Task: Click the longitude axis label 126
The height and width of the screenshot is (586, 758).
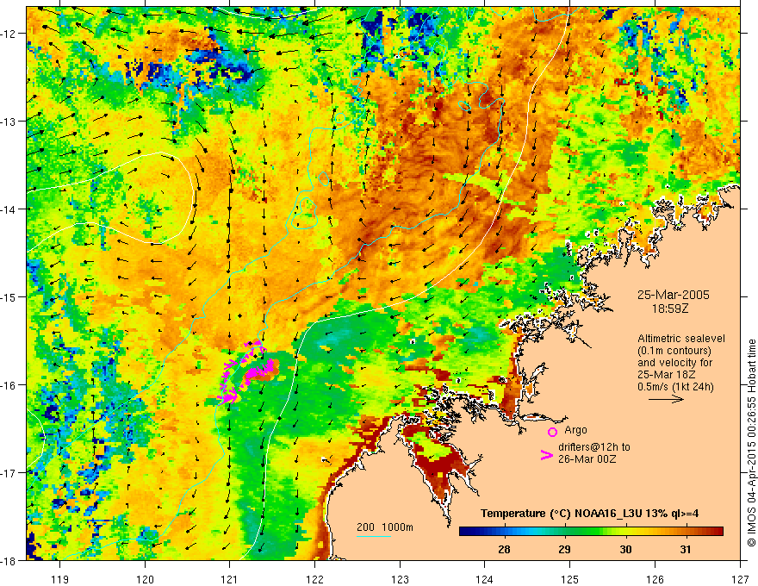Action: click(655, 579)
